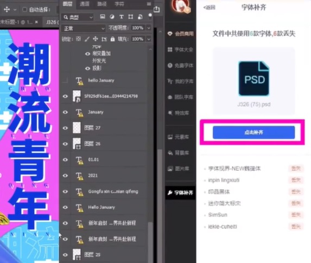Viewport: 311px width, 263px height.
Task: Click prevent artboard auto-nesting lock icon
Action: 104,39
